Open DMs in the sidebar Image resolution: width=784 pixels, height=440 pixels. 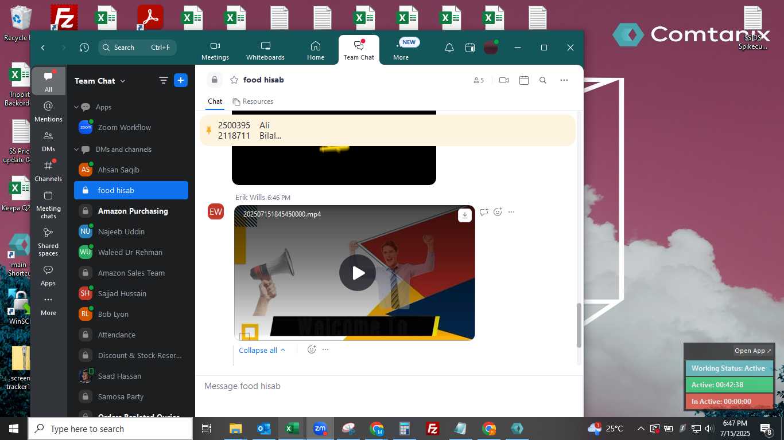48,142
